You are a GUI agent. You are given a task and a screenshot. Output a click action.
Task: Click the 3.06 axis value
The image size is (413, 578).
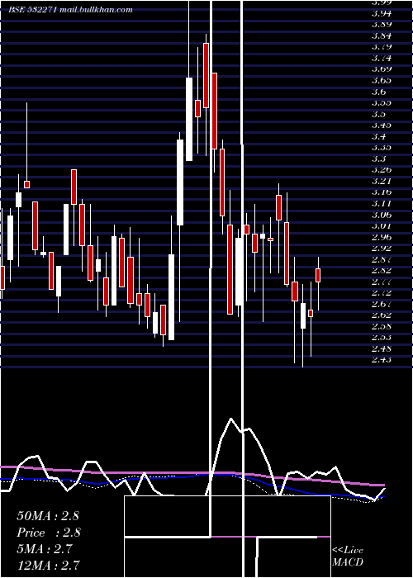382,215
